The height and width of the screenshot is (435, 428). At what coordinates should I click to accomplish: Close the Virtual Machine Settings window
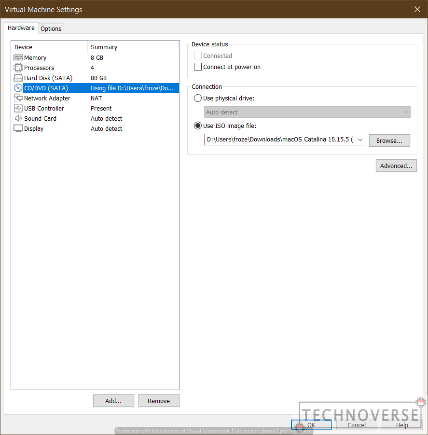[x=417, y=9]
